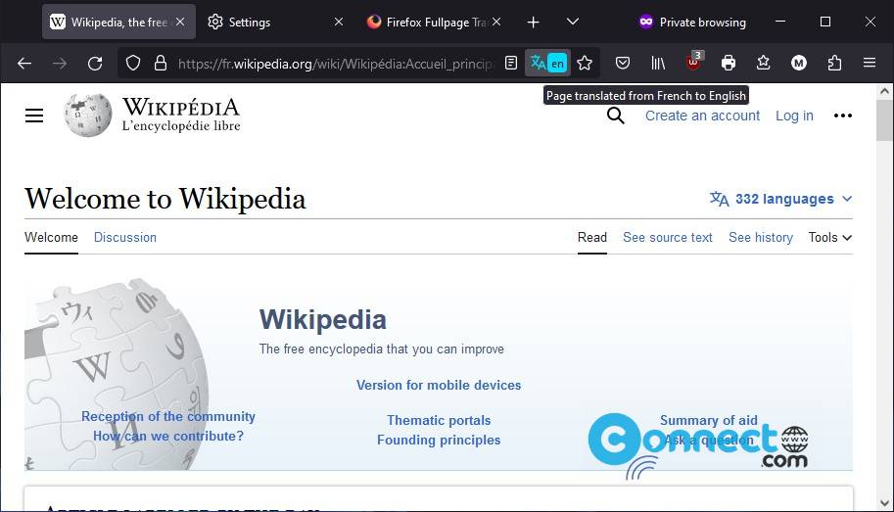Image resolution: width=894 pixels, height=512 pixels.
Task: Expand the Tools dropdown
Action: pyautogui.click(x=830, y=238)
